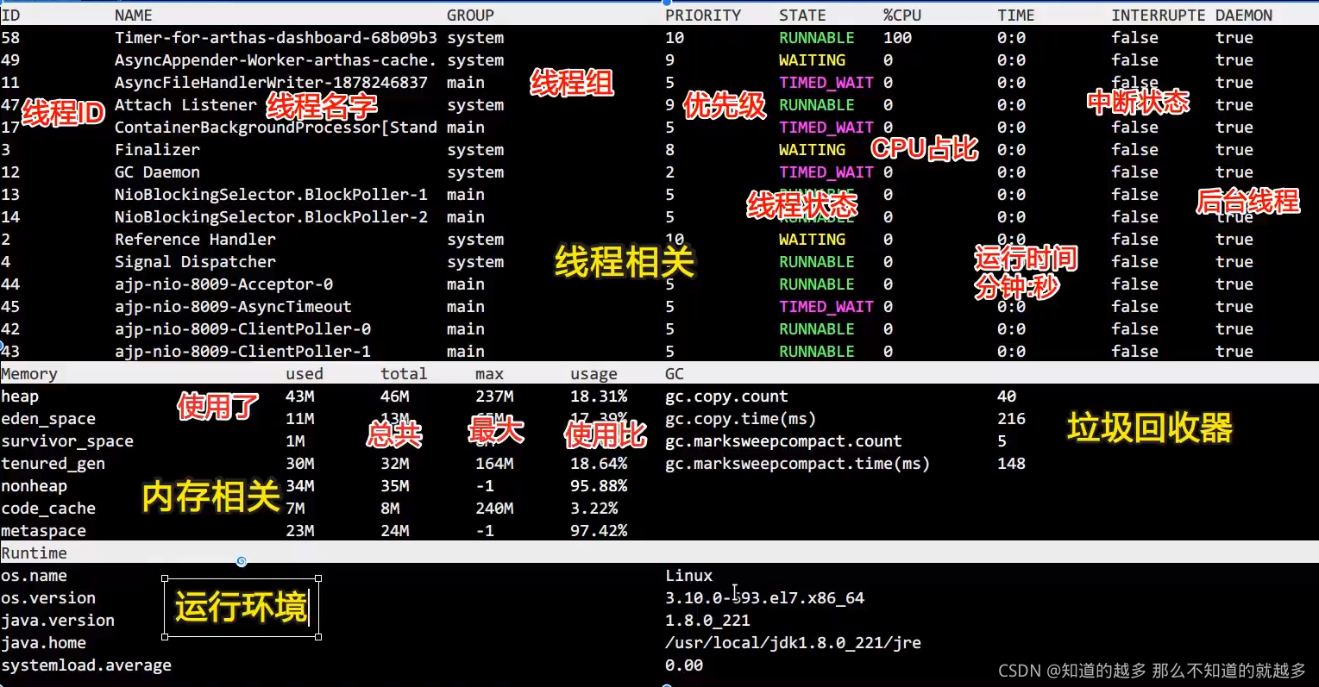Click the TIME column header

(1016, 16)
